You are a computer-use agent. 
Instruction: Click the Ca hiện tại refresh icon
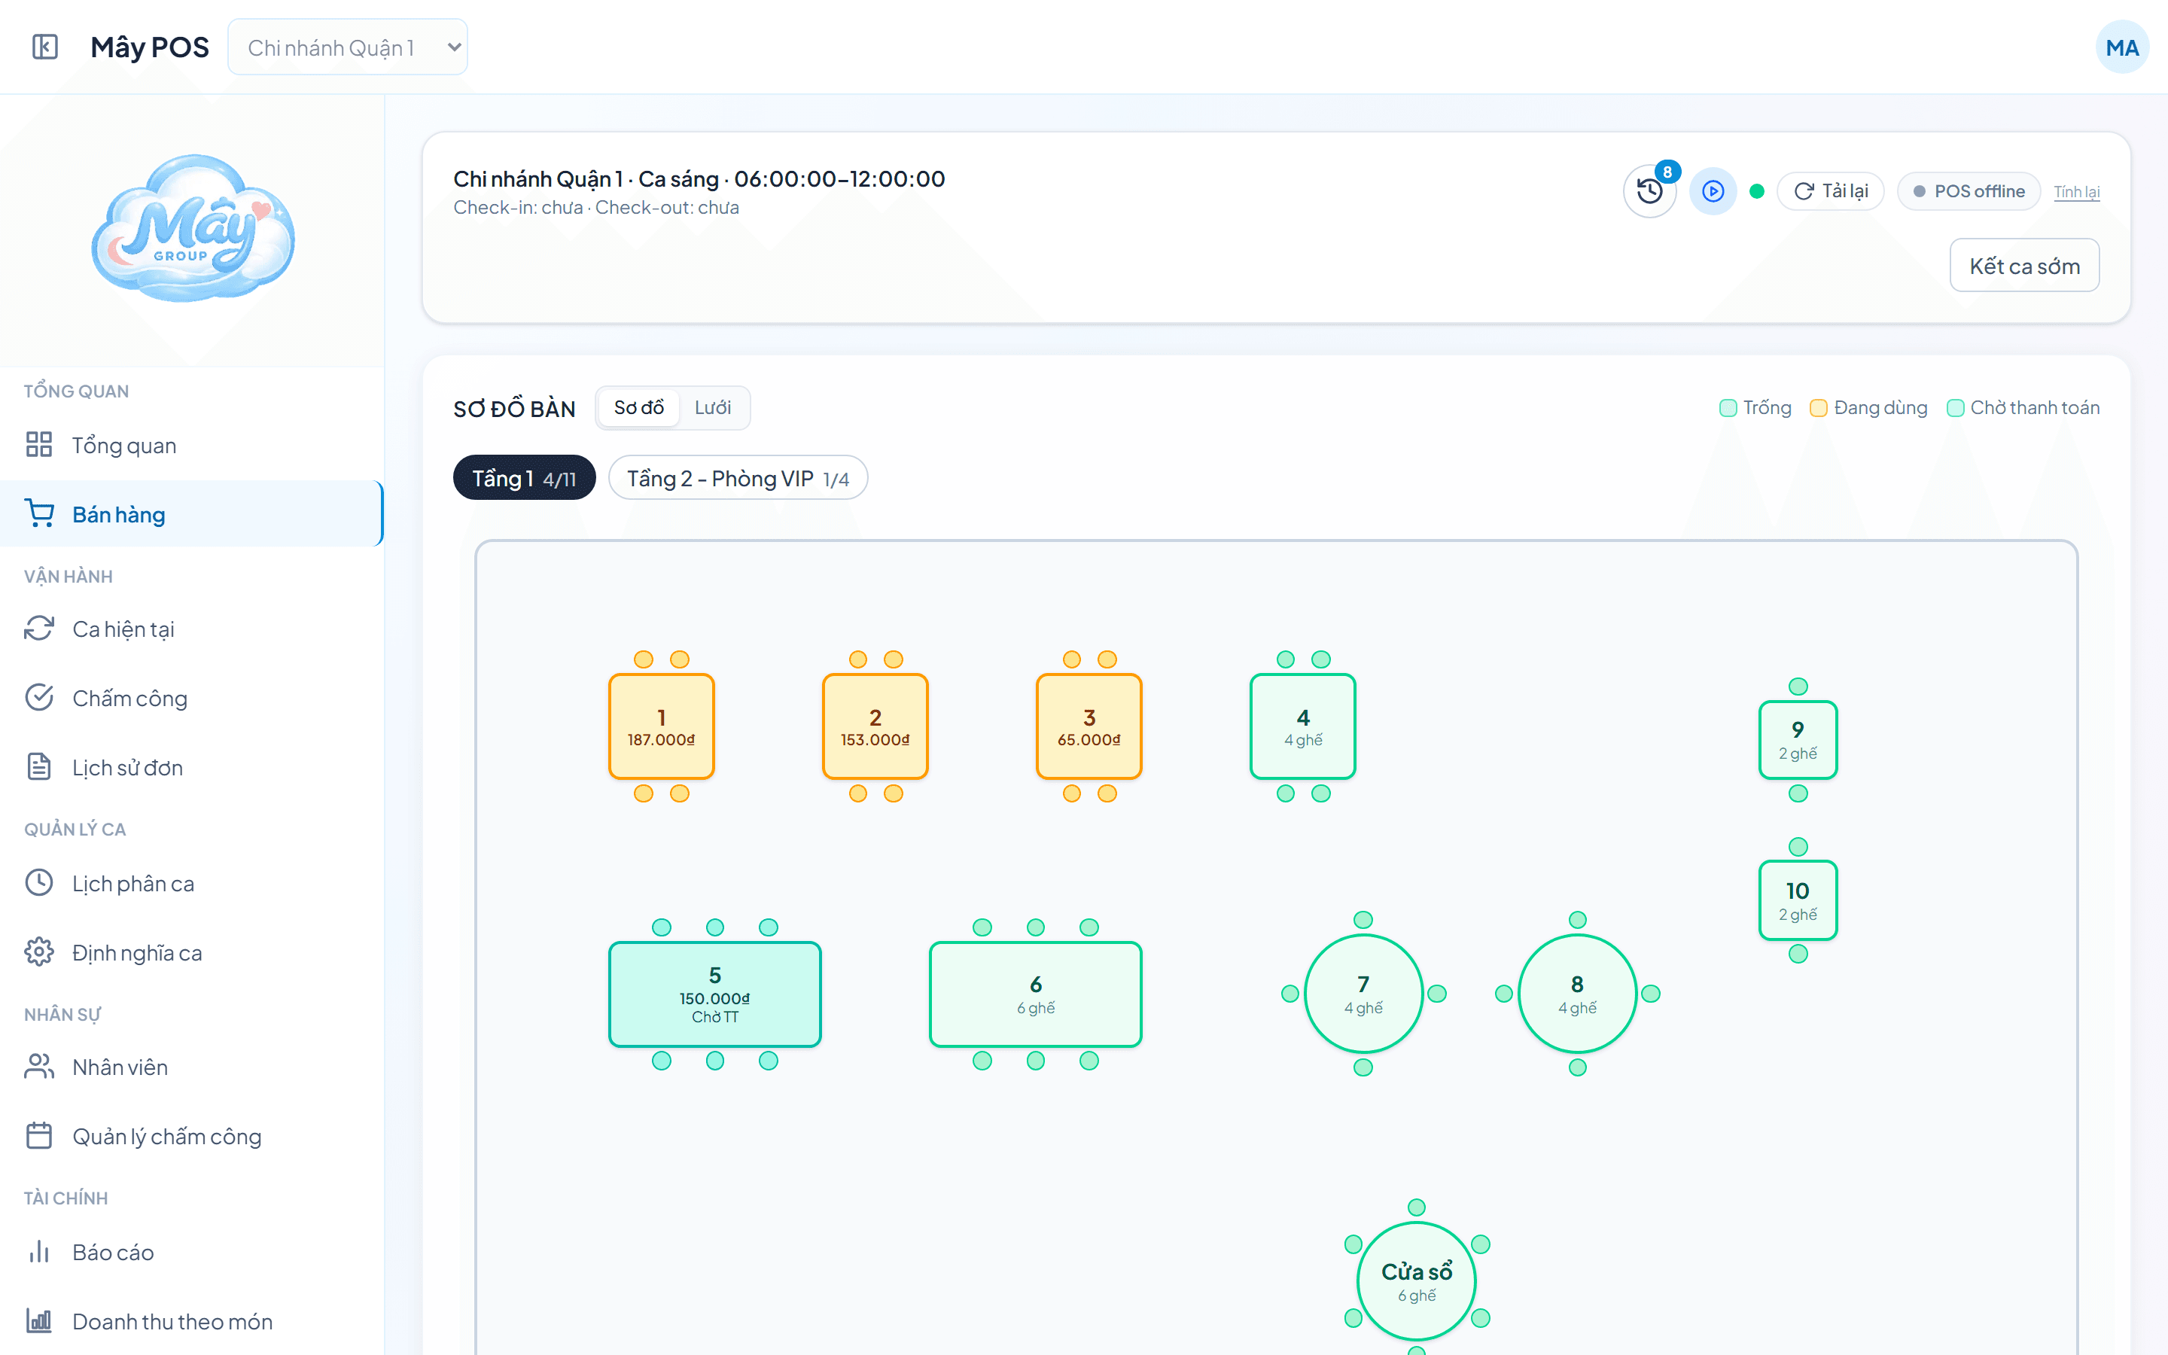38,629
